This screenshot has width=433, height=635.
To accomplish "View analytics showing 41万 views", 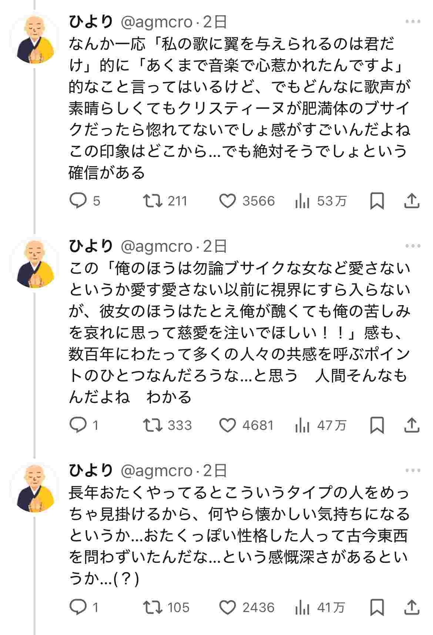I will point(302,607).
